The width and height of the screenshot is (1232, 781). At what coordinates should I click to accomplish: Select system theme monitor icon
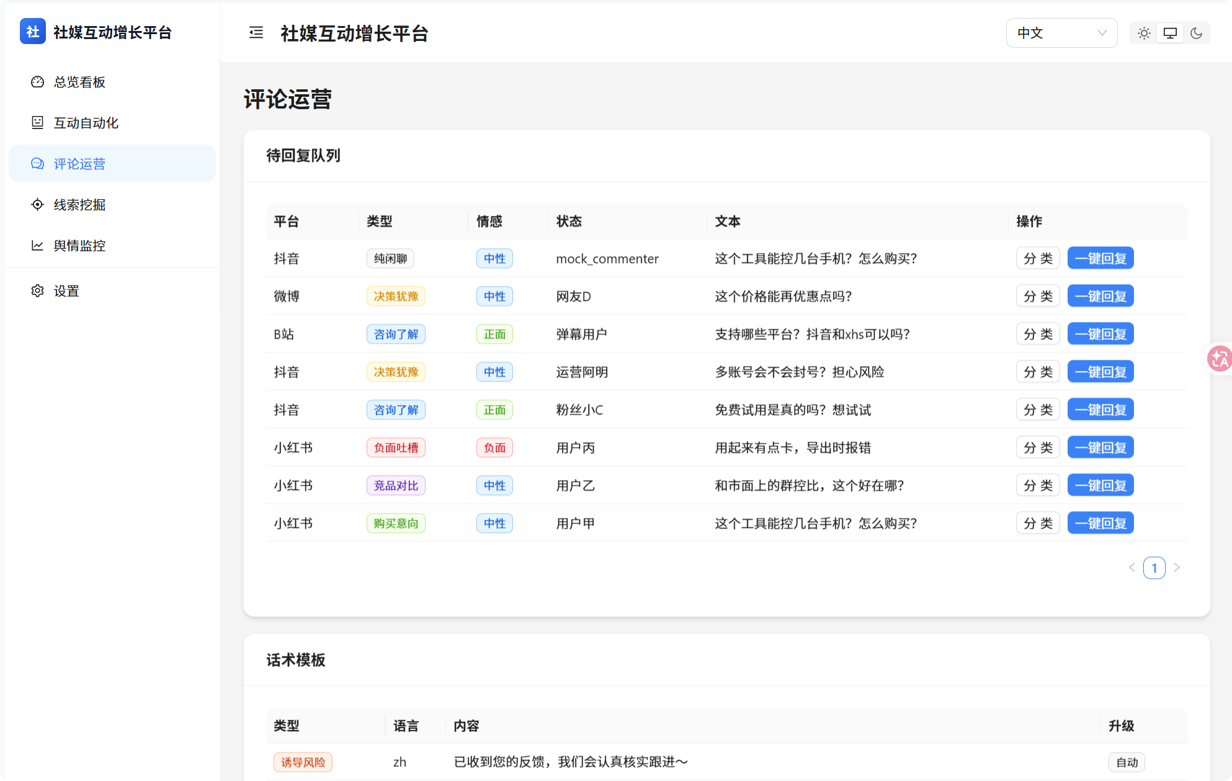click(x=1170, y=33)
